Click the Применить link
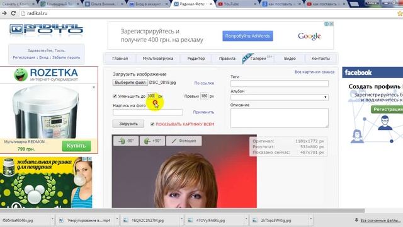 tap(203, 112)
